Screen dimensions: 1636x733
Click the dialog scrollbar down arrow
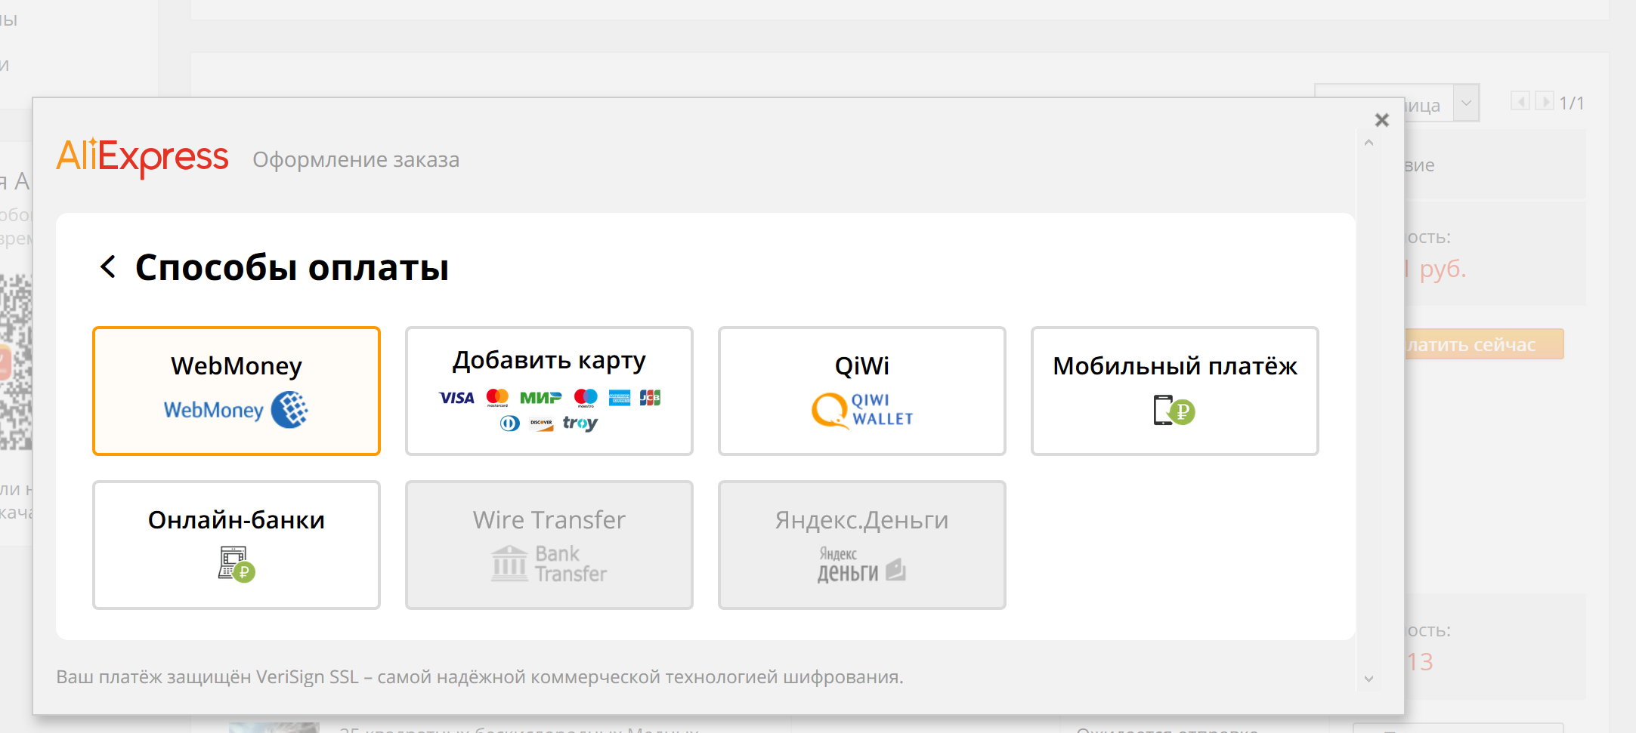pos(1368,679)
